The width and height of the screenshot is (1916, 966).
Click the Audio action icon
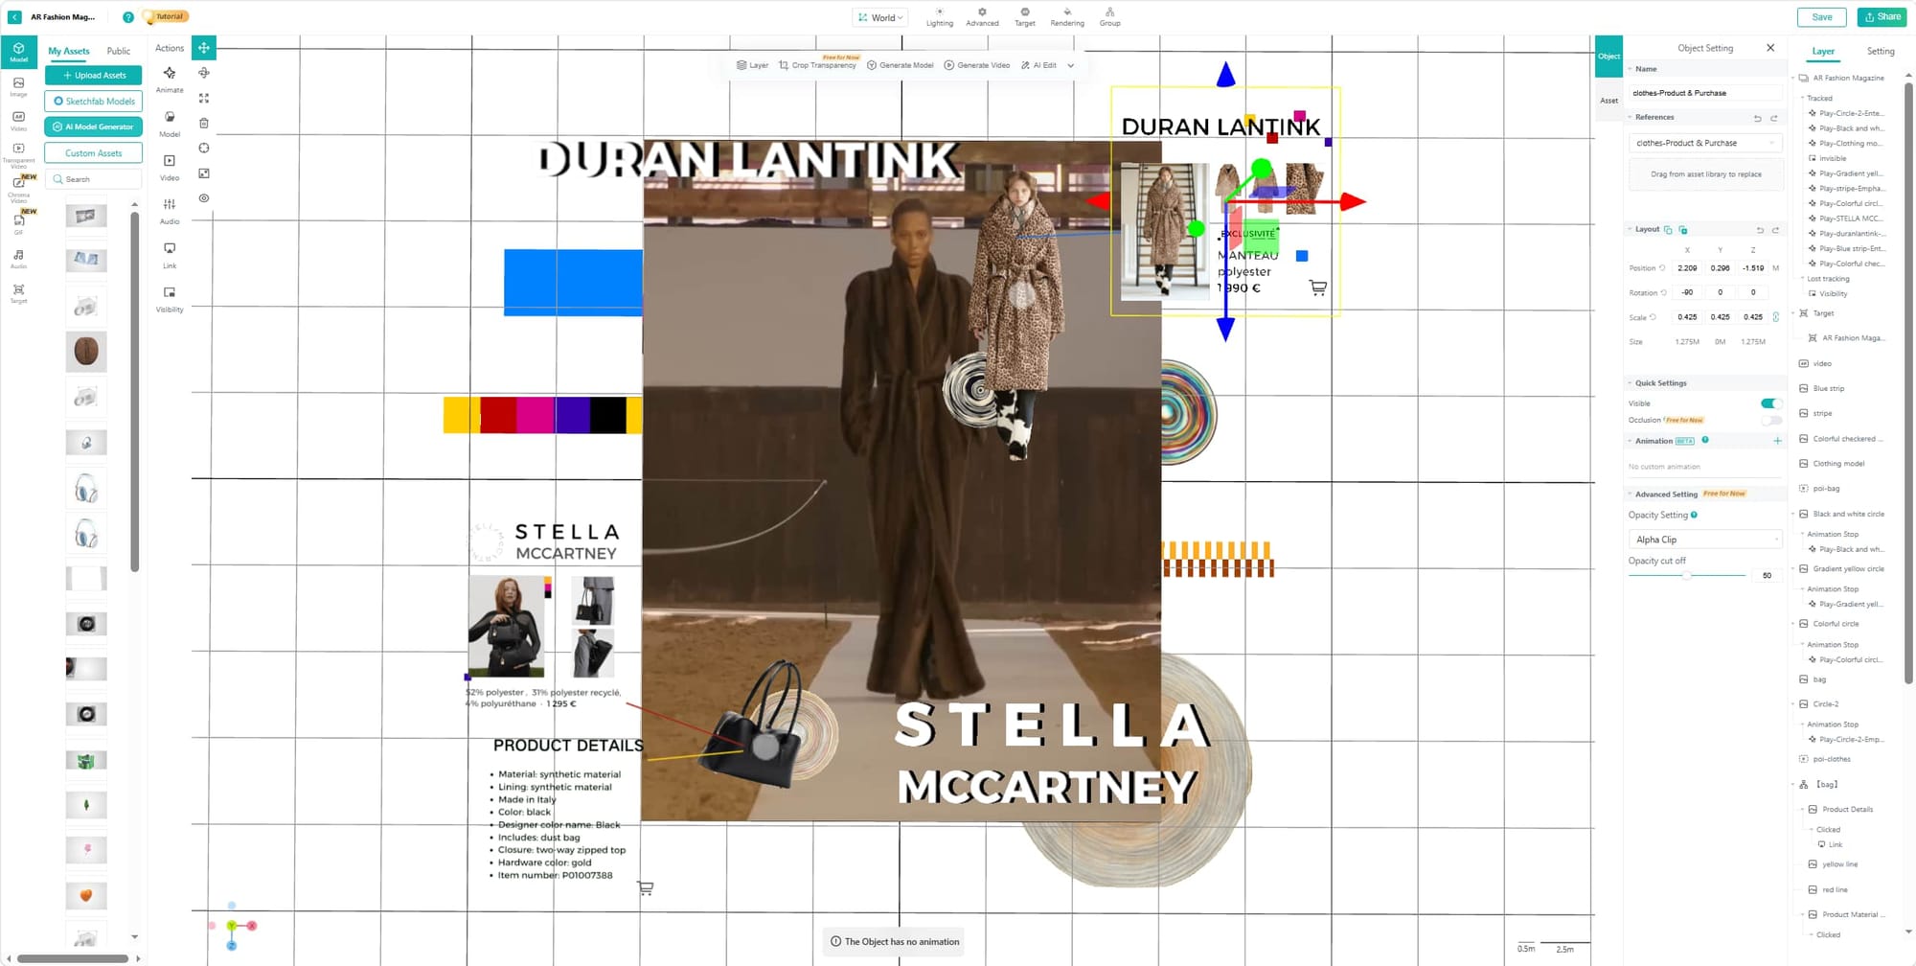tap(170, 211)
